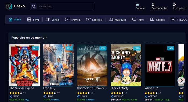Open The Suicide Squad poster
The height and width of the screenshot is (102, 188).
click(25, 65)
